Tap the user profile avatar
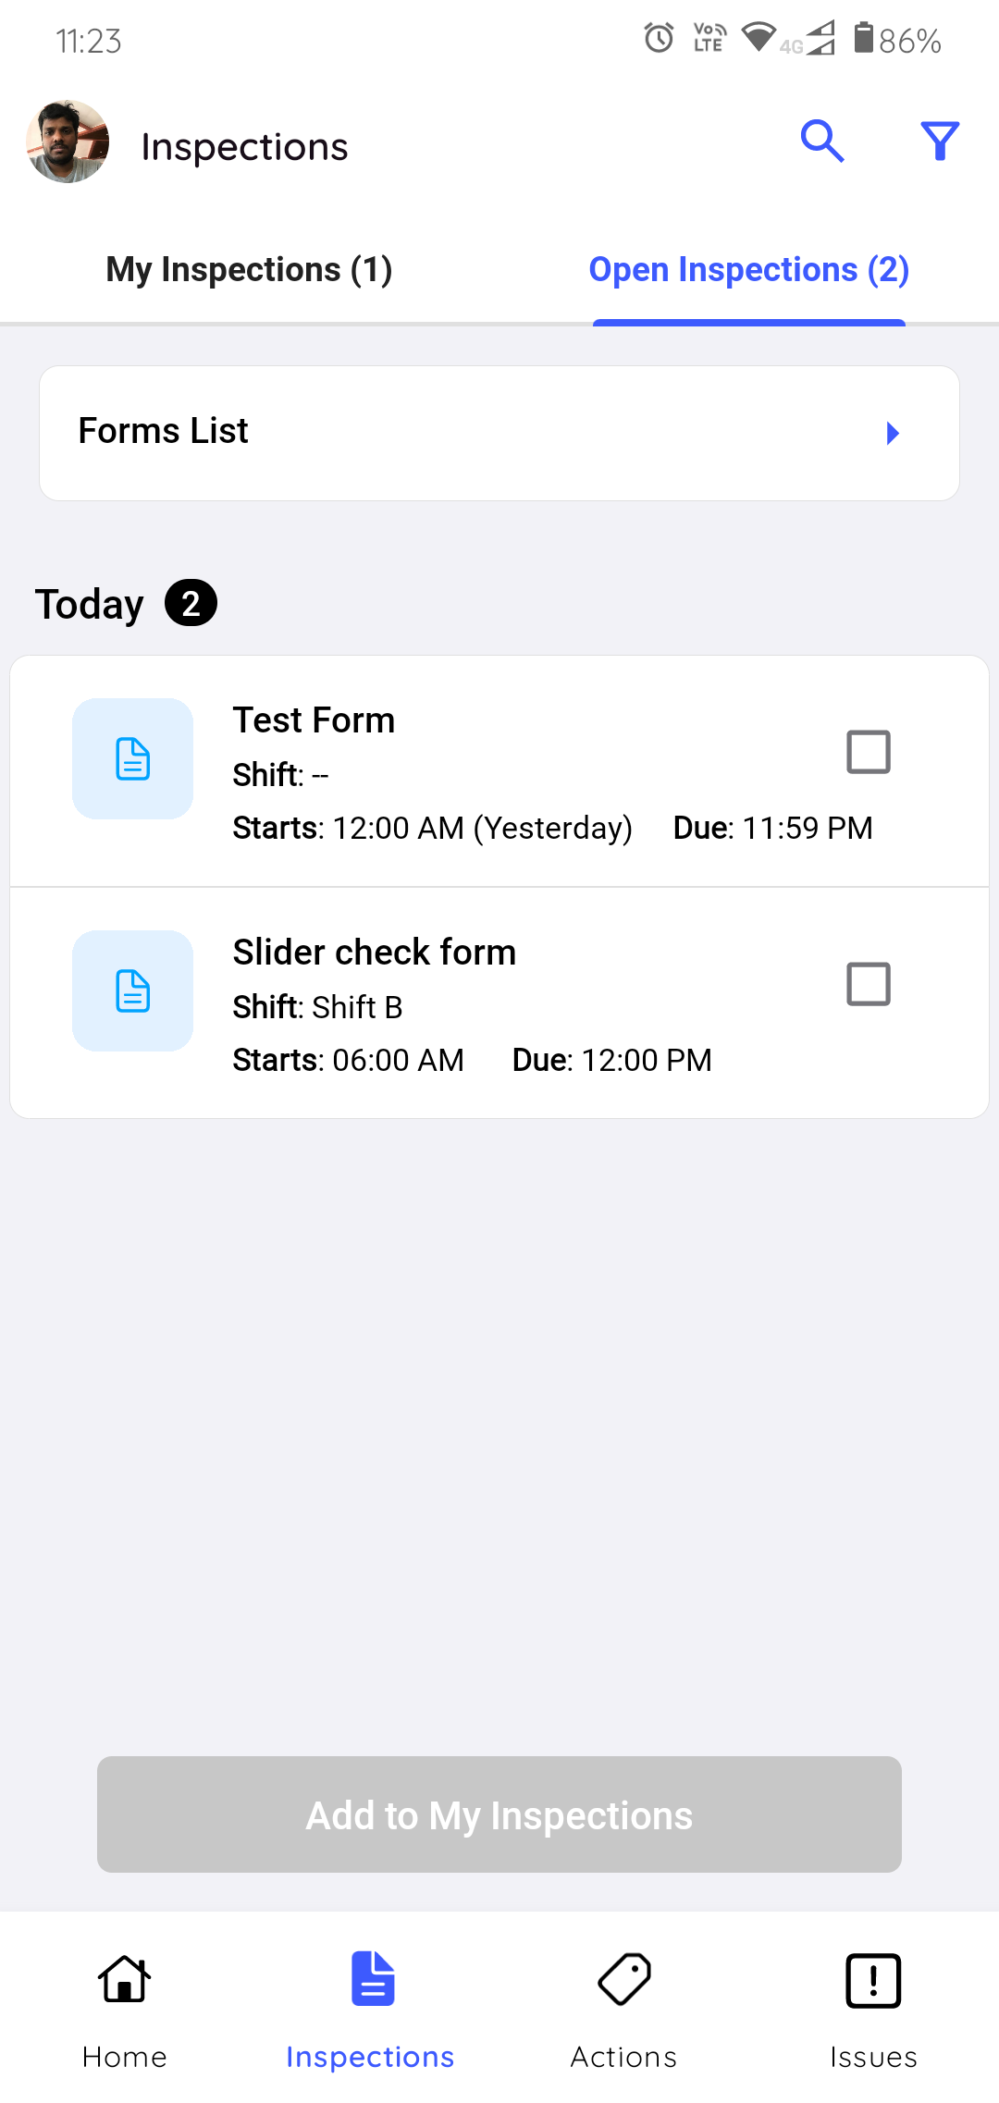Screen dimensions: 999x2103 point(68,141)
